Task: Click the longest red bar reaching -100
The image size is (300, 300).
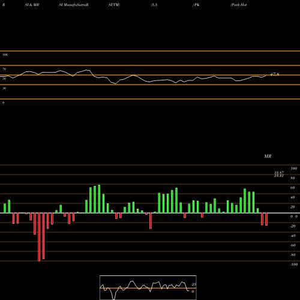Action: coord(39,237)
